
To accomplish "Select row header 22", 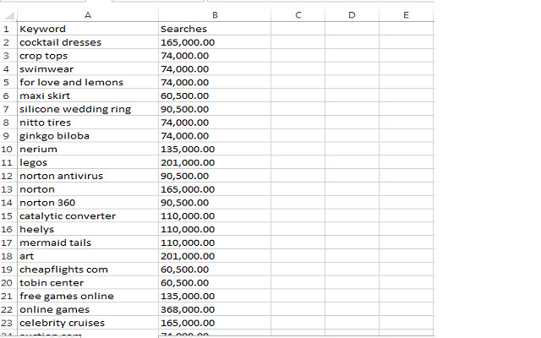I will pyautogui.click(x=7, y=309).
